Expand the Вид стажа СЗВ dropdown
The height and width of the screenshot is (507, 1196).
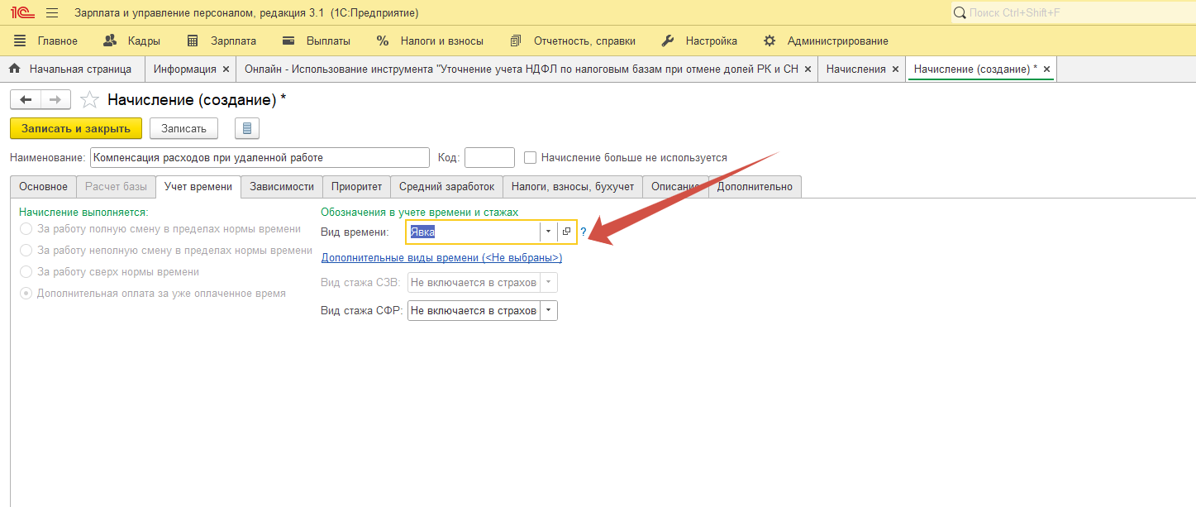[548, 283]
